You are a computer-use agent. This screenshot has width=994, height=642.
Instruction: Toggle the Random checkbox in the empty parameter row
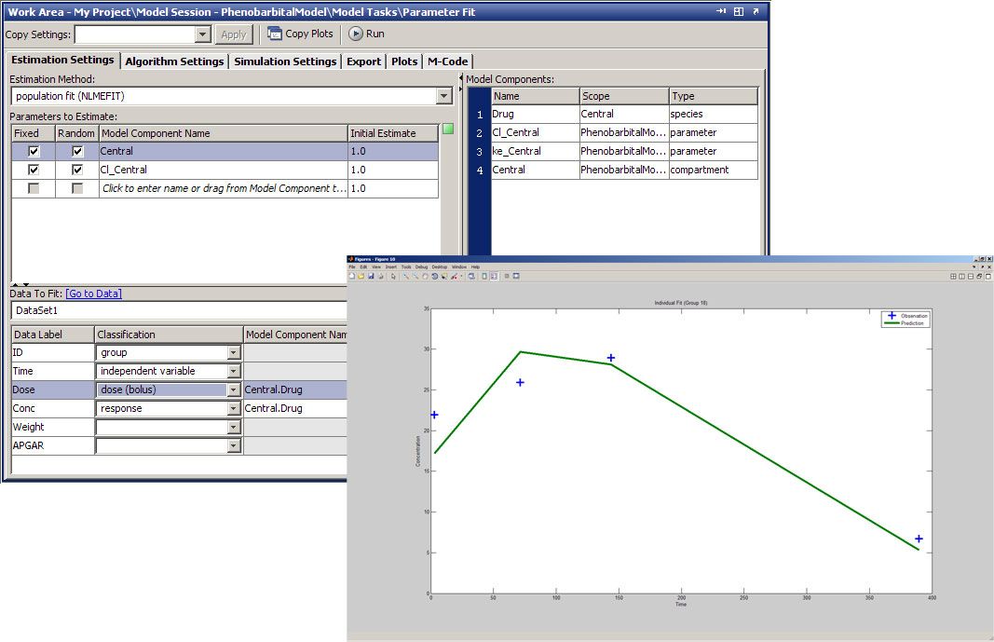pos(77,188)
